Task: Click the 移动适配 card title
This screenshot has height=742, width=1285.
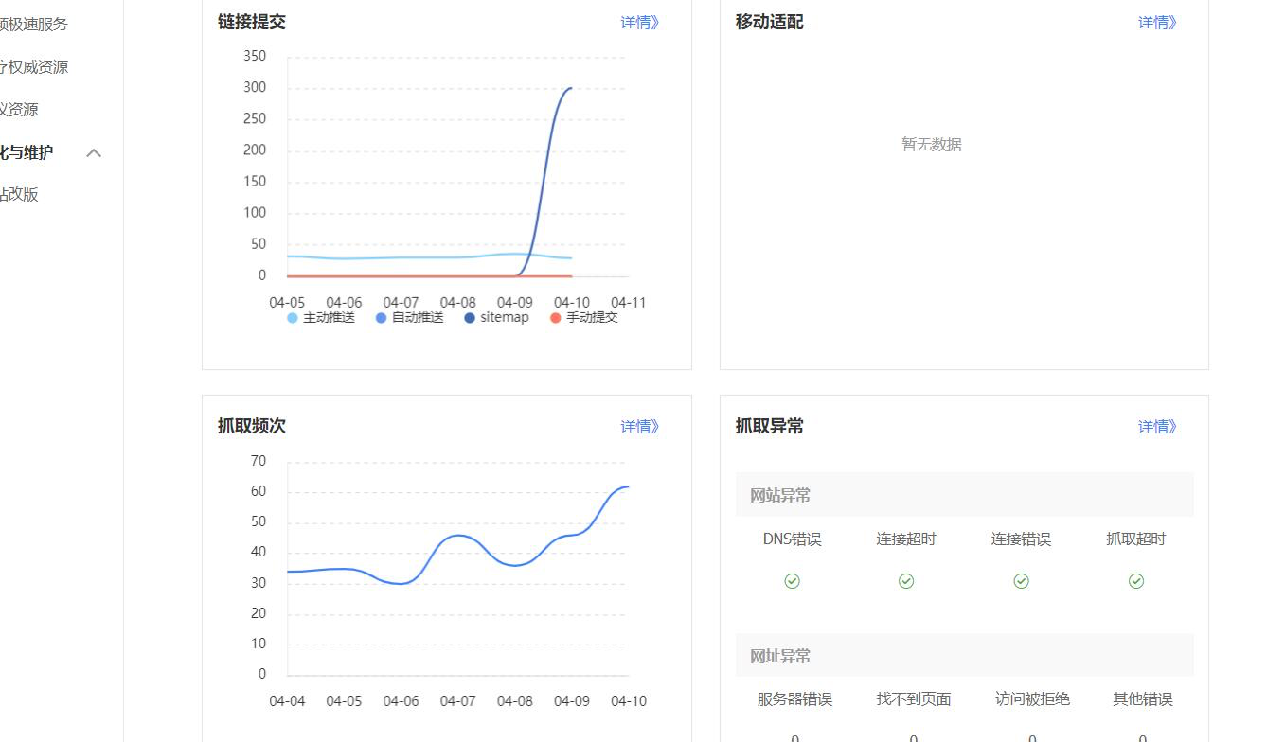Action: tap(770, 22)
